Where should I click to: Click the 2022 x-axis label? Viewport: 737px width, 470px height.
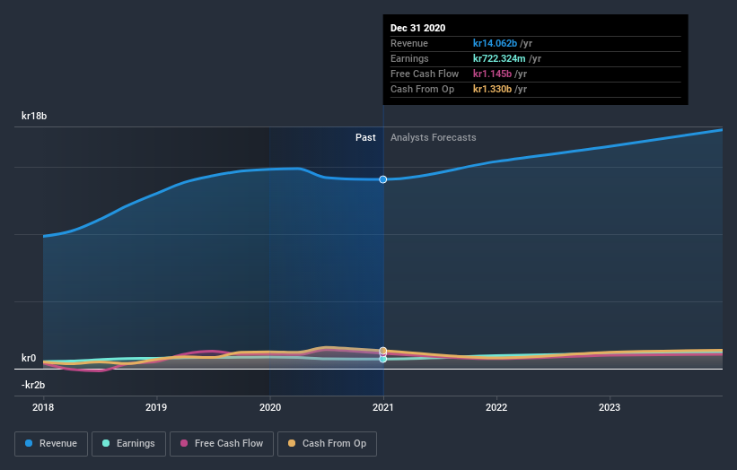(496, 407)
